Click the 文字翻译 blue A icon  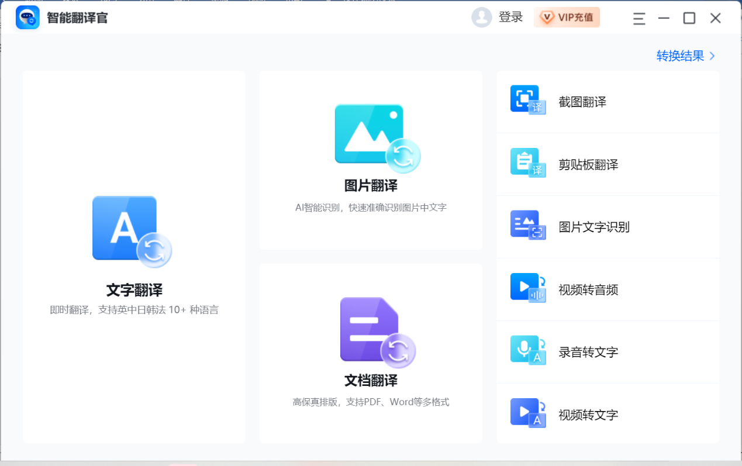pyautogui.click(x=132, y=232)
